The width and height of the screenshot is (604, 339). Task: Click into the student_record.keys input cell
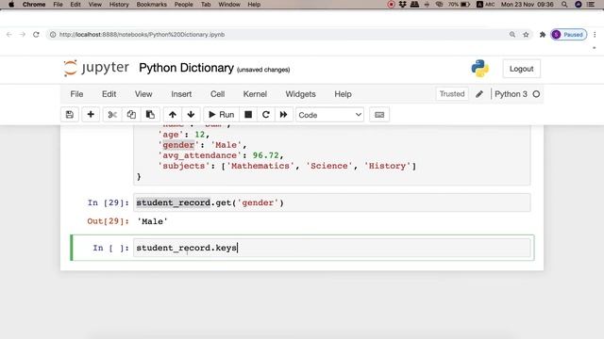[x=331, y=248]
